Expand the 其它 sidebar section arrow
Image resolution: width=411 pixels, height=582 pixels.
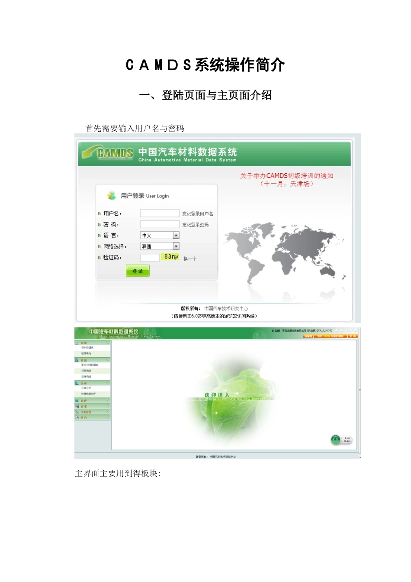point(108,417)
